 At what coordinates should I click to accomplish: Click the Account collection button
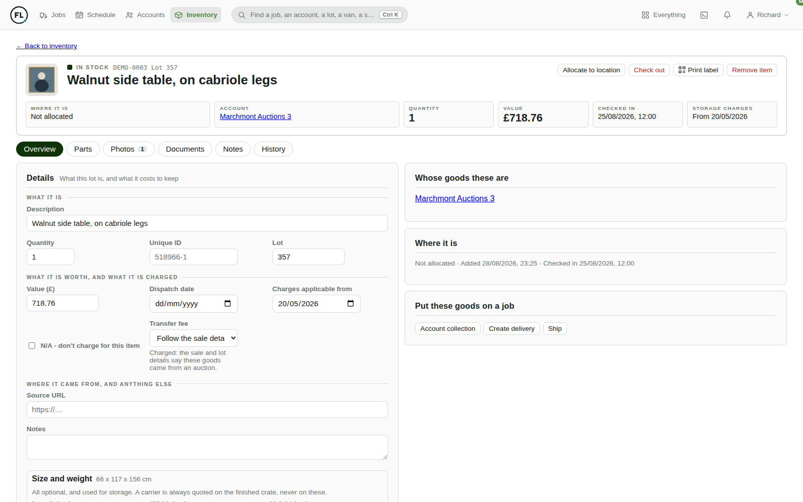[448, 329]
